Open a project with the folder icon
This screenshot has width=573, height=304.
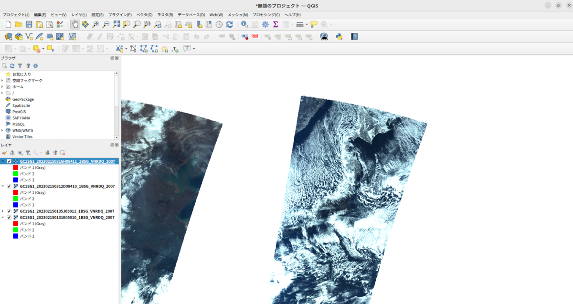pos(19,24)
